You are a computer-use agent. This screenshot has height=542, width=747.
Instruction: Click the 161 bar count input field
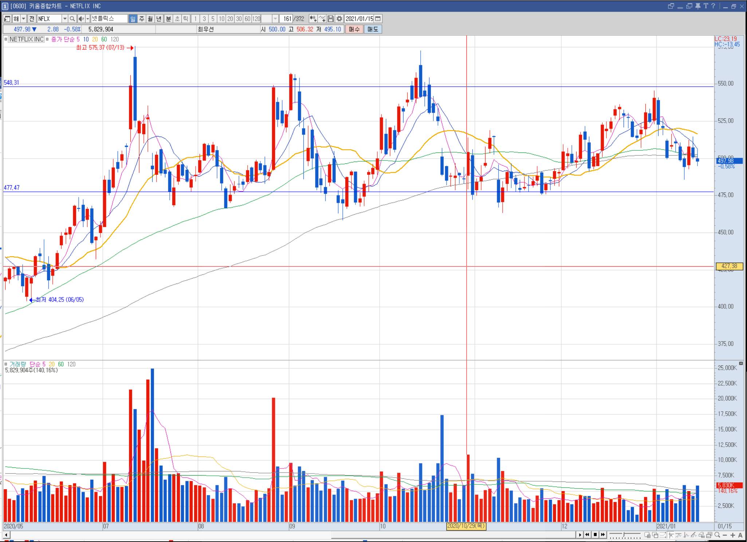point(287,19)
